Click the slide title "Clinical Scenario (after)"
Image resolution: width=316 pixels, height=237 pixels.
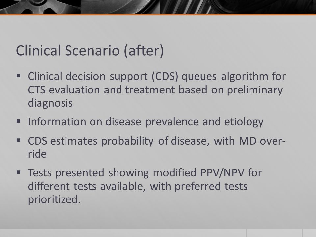[x=90, y=51]
